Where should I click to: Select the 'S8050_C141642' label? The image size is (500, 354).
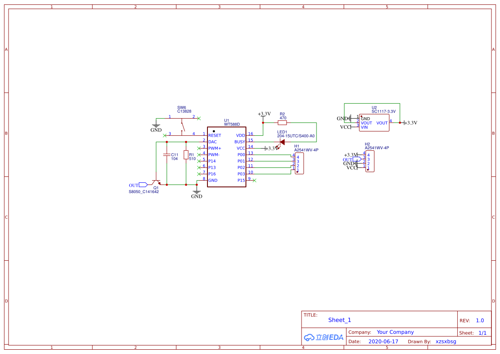[x=144, y=192]
